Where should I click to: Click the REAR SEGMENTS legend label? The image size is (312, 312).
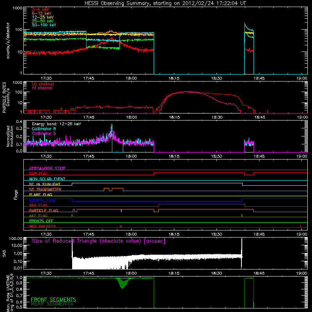52,304
